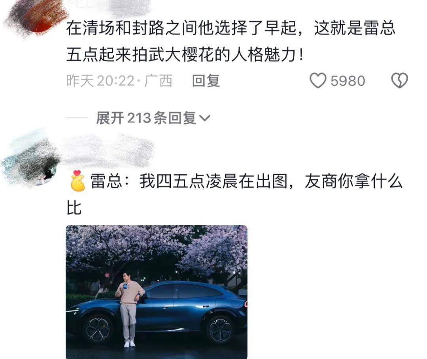Expand the 展开 213 条回复 thread

(x=153, y=118)
